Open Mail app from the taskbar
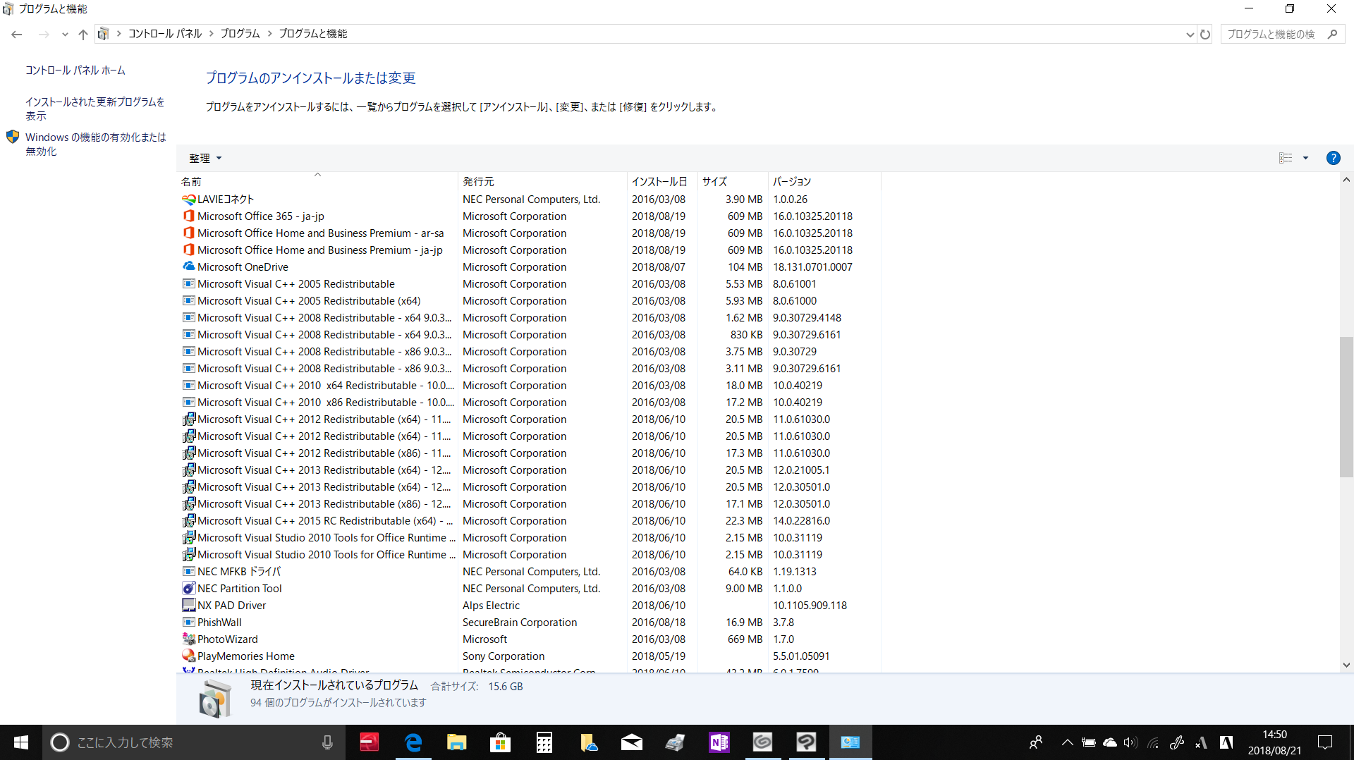 click(632, 742)
